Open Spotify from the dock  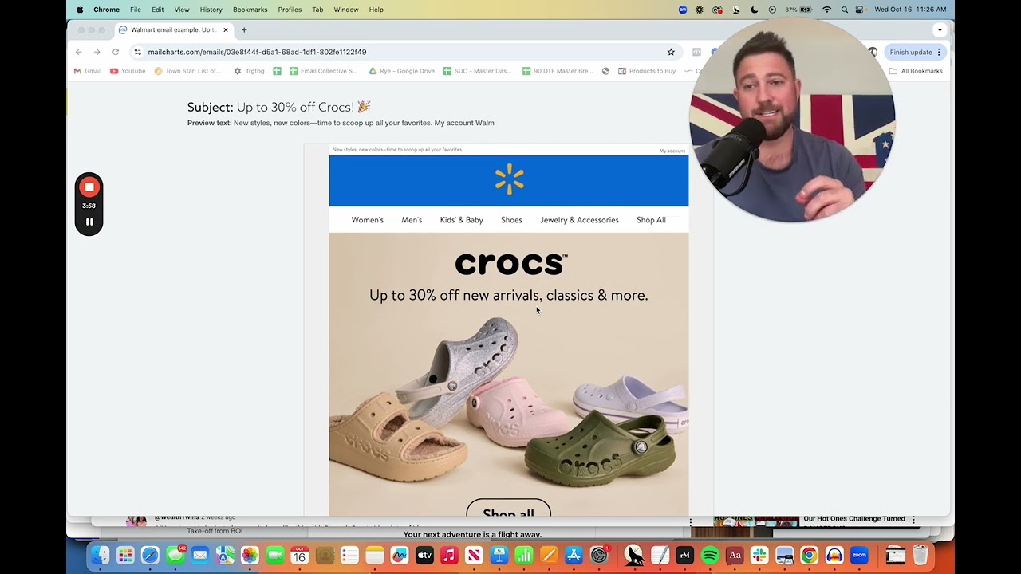[710, 556]
